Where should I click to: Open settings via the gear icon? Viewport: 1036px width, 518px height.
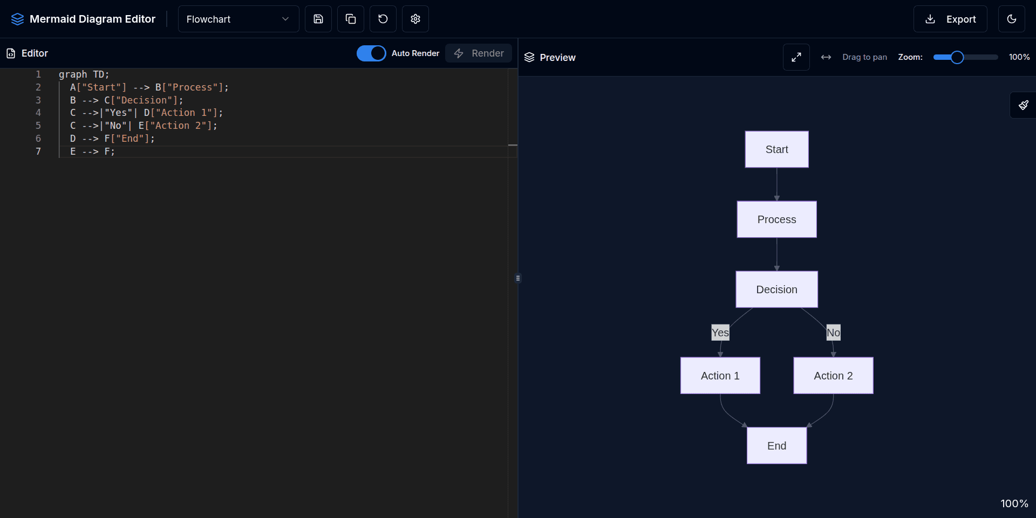[x=415, y=19]
